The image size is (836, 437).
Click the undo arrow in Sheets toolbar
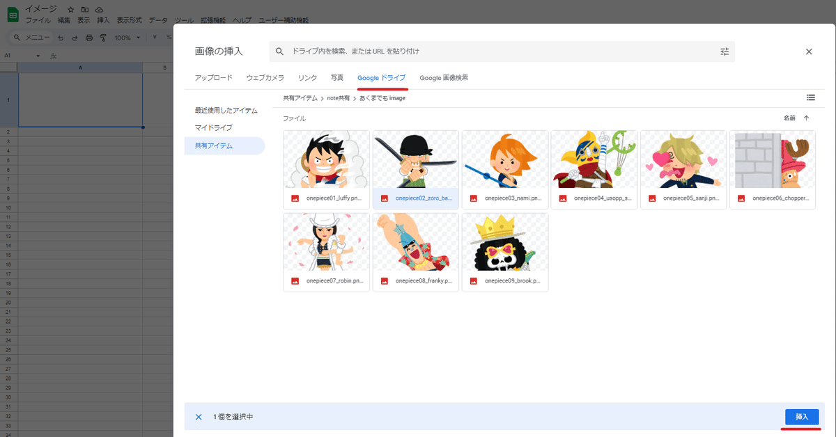click(x=61, y=38)
